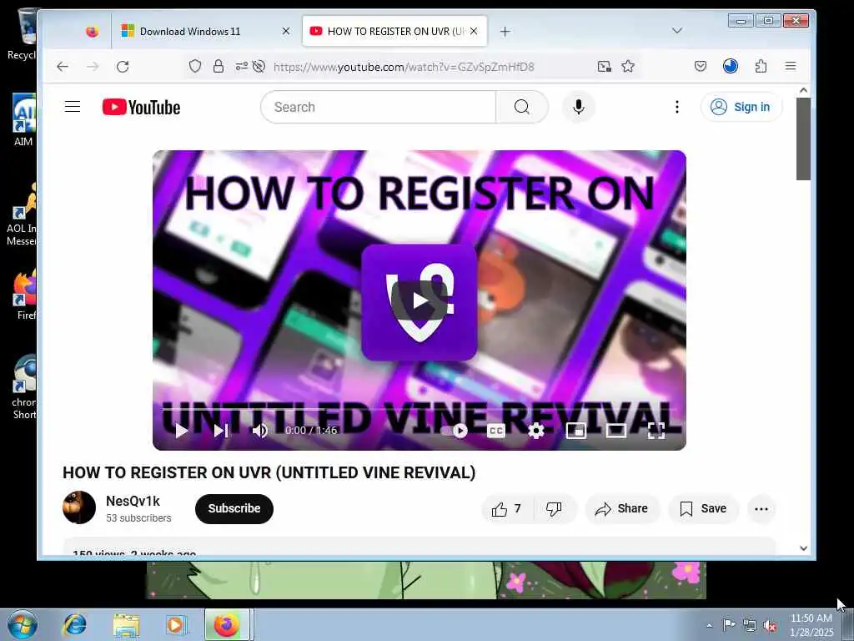This screenshot has width=854, height=641.
Task: Show hidden icons in the system tray
Action: coord(709,625)
